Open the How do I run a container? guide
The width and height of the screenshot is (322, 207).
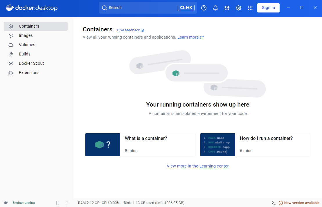point(255,145)
